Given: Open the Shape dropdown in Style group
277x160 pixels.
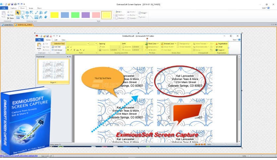Looking at the screenshot, I should click(x=143, y=13).
